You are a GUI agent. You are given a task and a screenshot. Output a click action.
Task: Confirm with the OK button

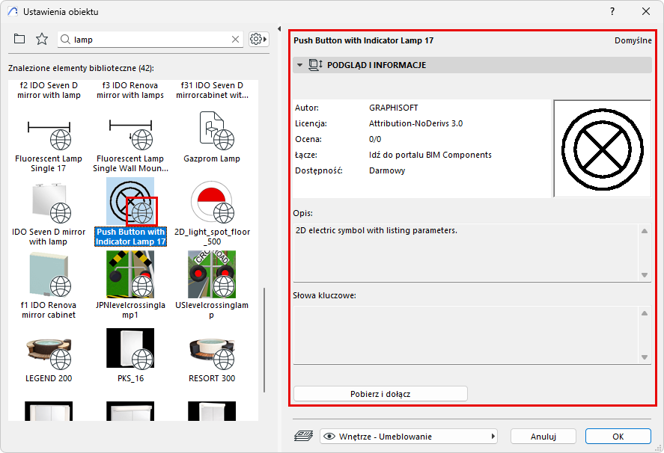coord(618,436)
